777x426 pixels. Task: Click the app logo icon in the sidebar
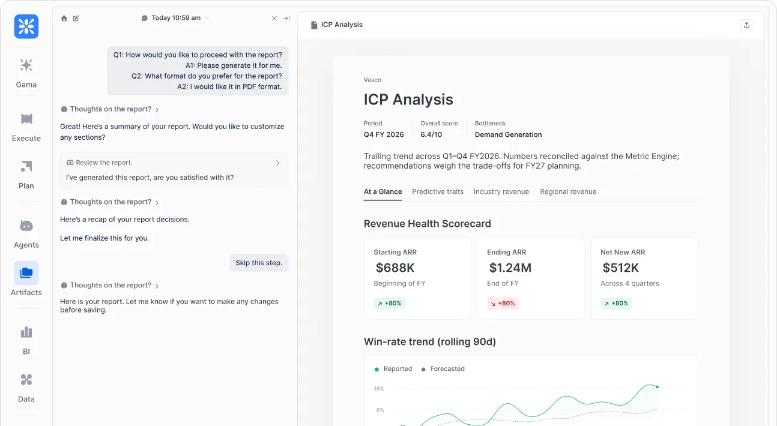coord(26,26)
